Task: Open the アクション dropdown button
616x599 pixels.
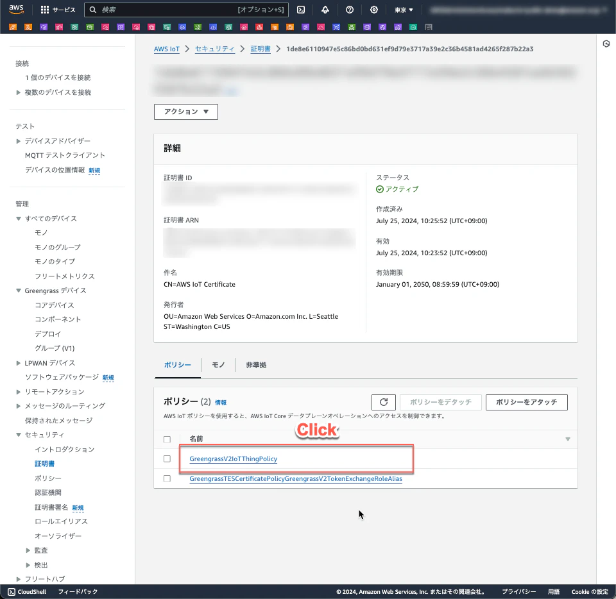Action: tap(186, 112)
